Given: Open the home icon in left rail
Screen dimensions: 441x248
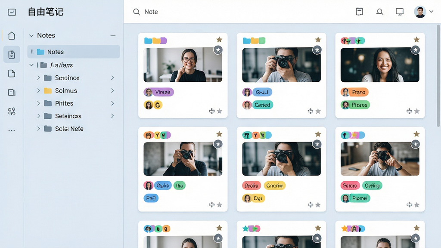Looking at the screenshot, I should (12, 36).
